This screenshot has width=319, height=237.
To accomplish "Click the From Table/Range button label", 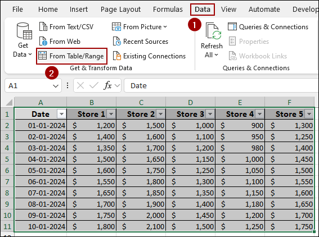I will pyautogui.click(x=77, y=56).
